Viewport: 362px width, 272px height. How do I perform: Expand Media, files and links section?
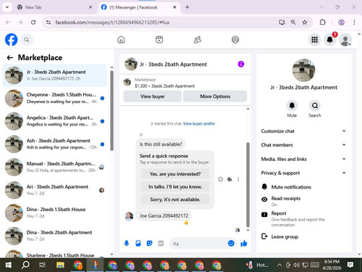tap(303, 159)
